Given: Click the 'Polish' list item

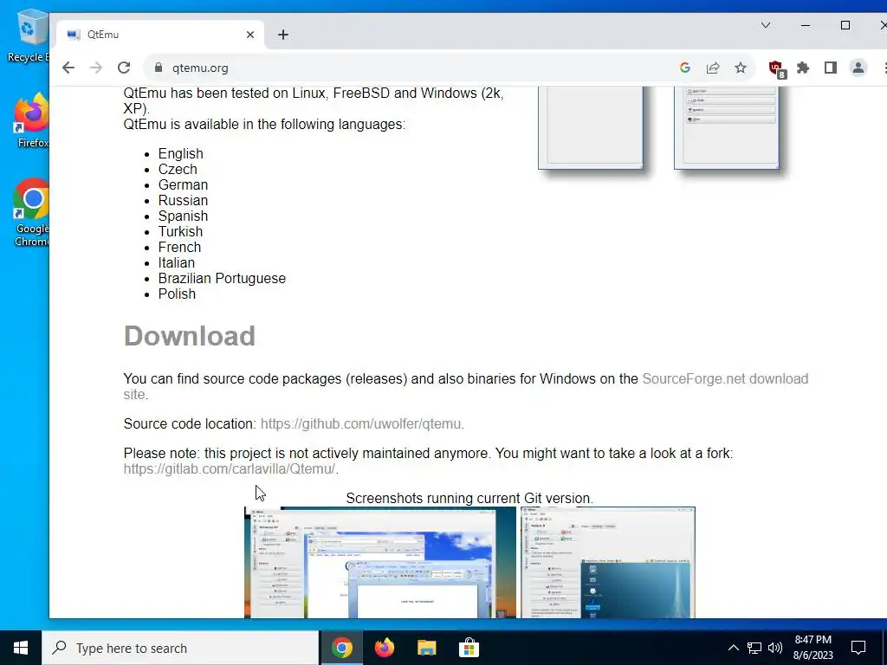Looking at the screenshot, I should pos(177,294).
